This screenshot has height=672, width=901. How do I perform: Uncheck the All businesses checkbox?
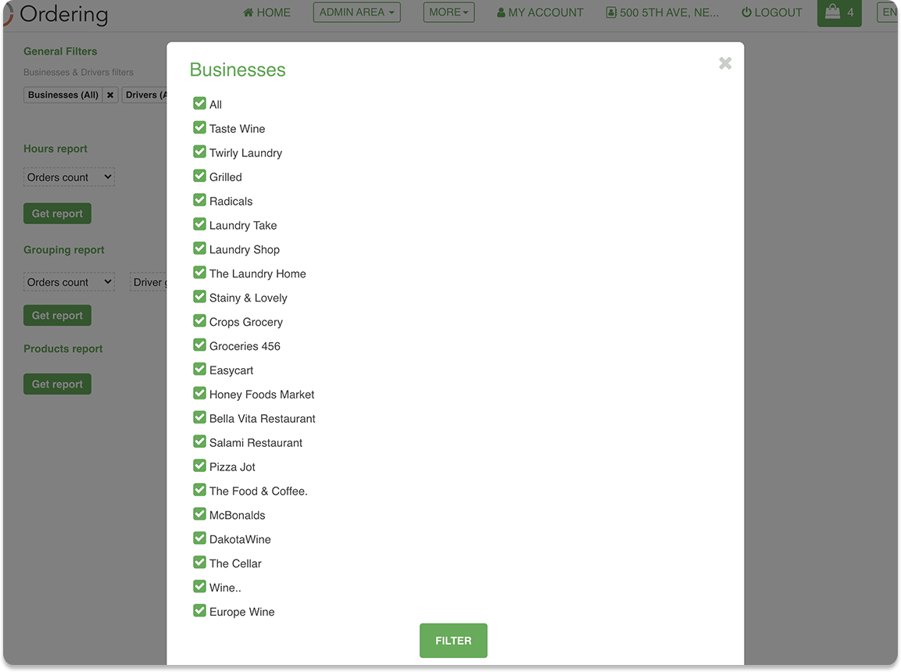199,103
